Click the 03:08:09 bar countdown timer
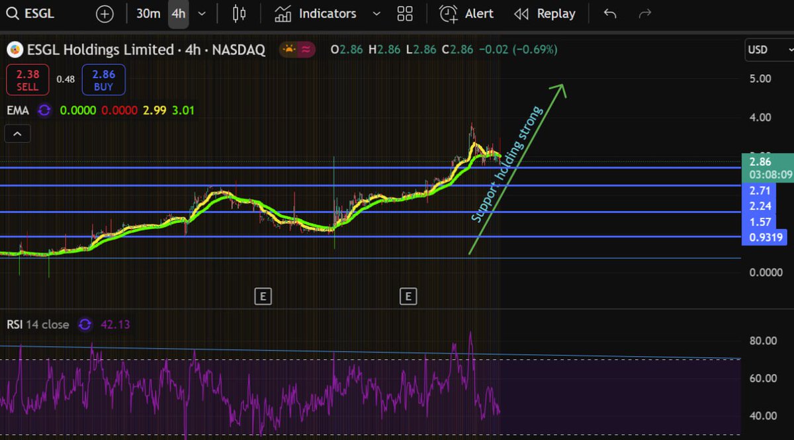 click(771, 175)
